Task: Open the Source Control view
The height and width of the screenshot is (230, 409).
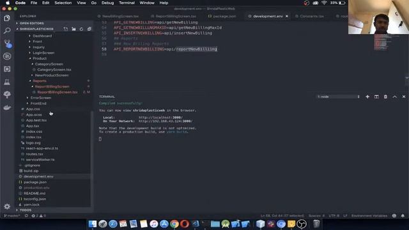Action: pyautogui.click(x=7, y=43)
